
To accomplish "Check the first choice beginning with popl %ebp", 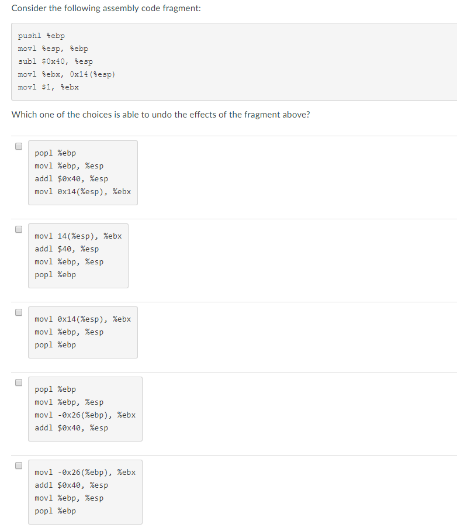I will (x=19, y=146).
